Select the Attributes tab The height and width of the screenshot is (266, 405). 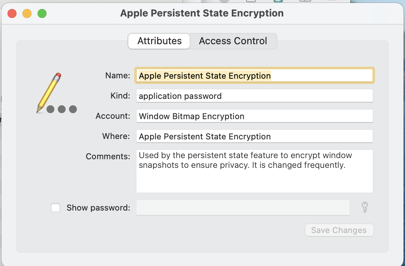(159, 41)
